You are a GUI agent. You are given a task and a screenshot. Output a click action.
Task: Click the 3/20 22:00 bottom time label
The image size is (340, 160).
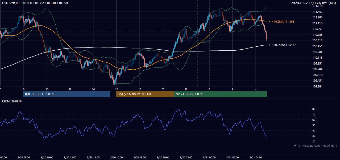tap(186, 158)
